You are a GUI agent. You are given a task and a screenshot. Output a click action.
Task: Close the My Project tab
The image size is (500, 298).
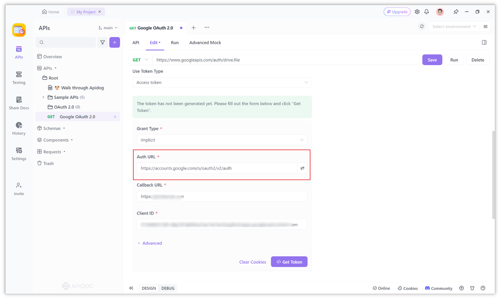[x=100, y=12]
